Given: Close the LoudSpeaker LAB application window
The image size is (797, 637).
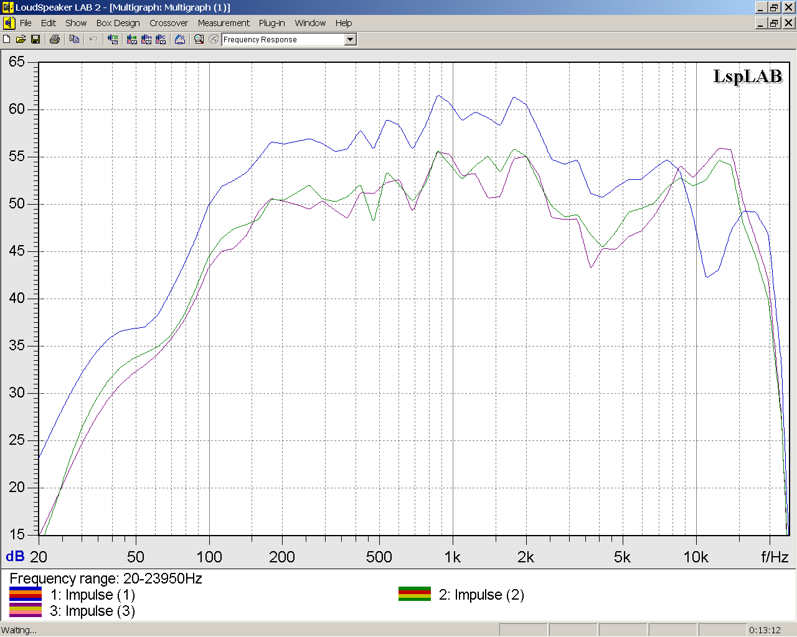Looking at the screenshot, I should [x=788, y=7].
